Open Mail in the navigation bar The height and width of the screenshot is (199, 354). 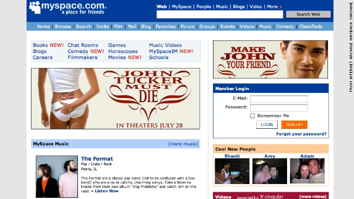[x=132, y=27]
